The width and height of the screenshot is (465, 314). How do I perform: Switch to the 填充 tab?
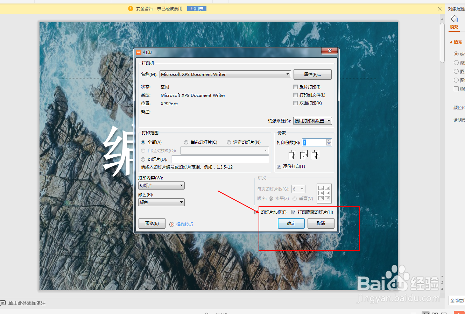pyautogui.click(x=454, y=27)
